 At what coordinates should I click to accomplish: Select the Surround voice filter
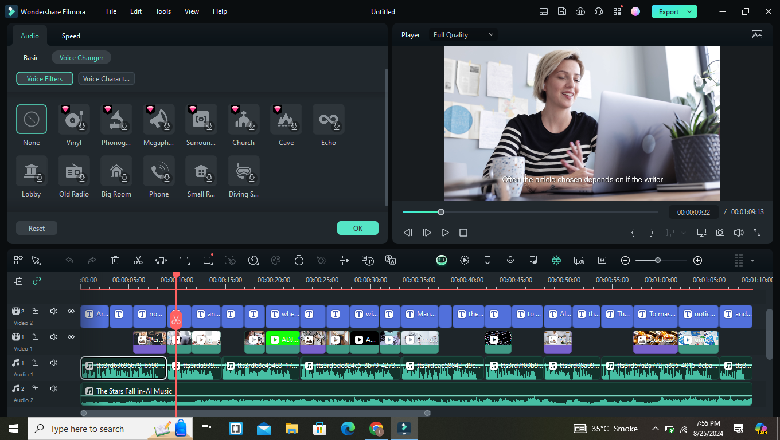point(201,120)
